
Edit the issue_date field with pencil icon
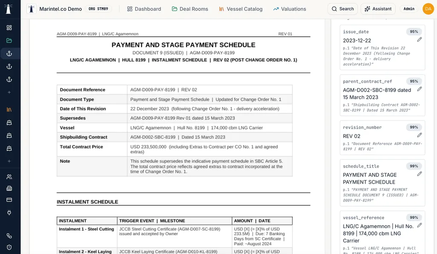click(420, 40)
